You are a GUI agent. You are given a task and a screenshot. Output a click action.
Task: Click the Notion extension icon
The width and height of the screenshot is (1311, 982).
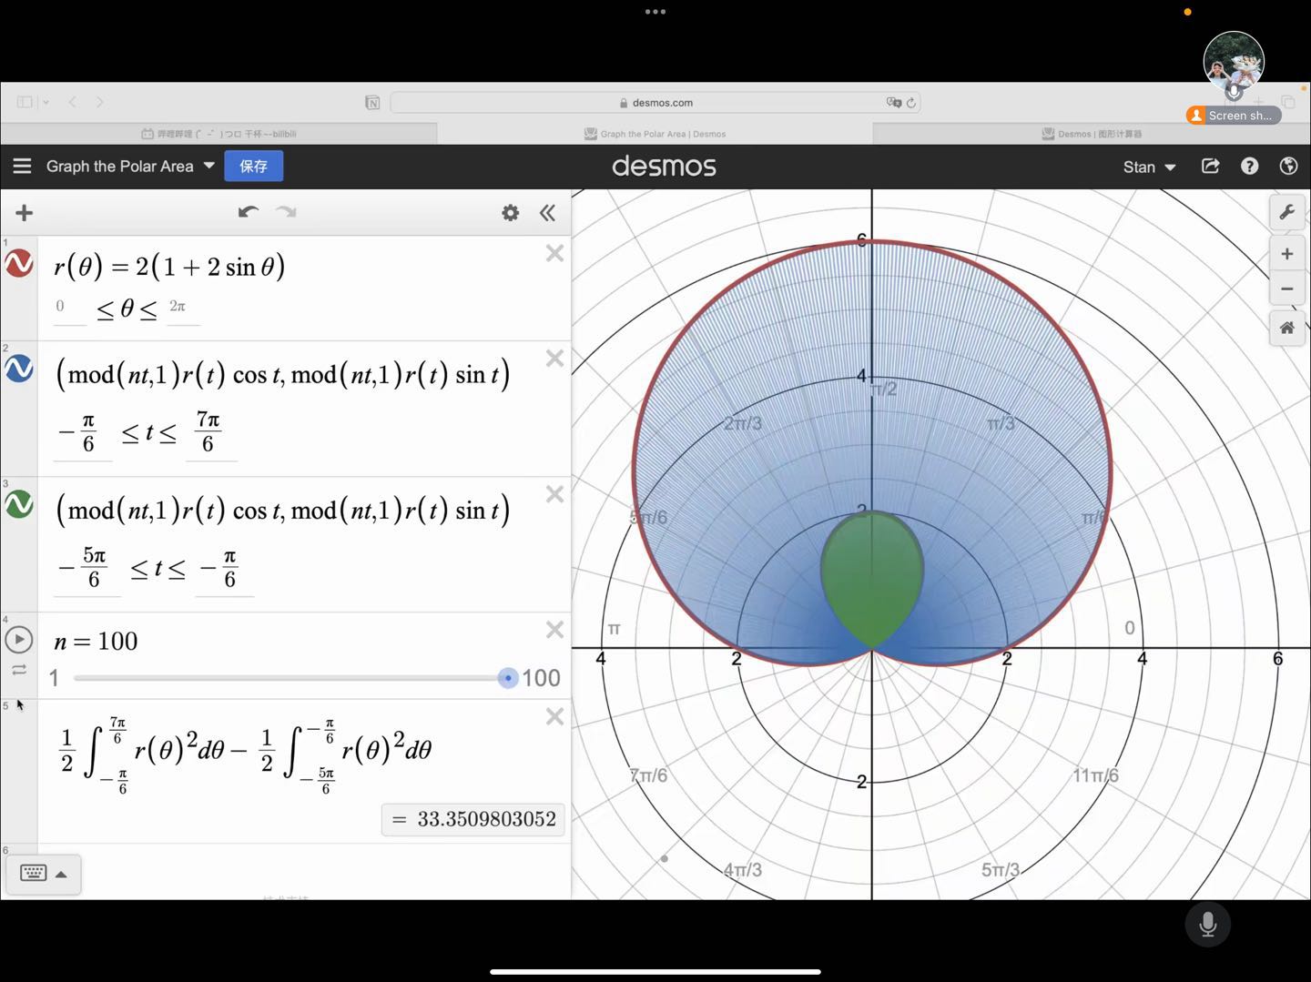point(372,103)
